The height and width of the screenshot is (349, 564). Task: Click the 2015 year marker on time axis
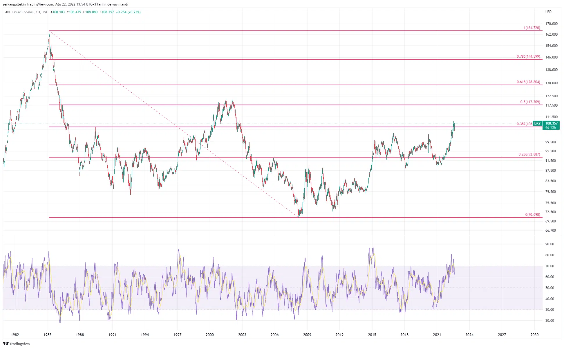coord(372,335)
